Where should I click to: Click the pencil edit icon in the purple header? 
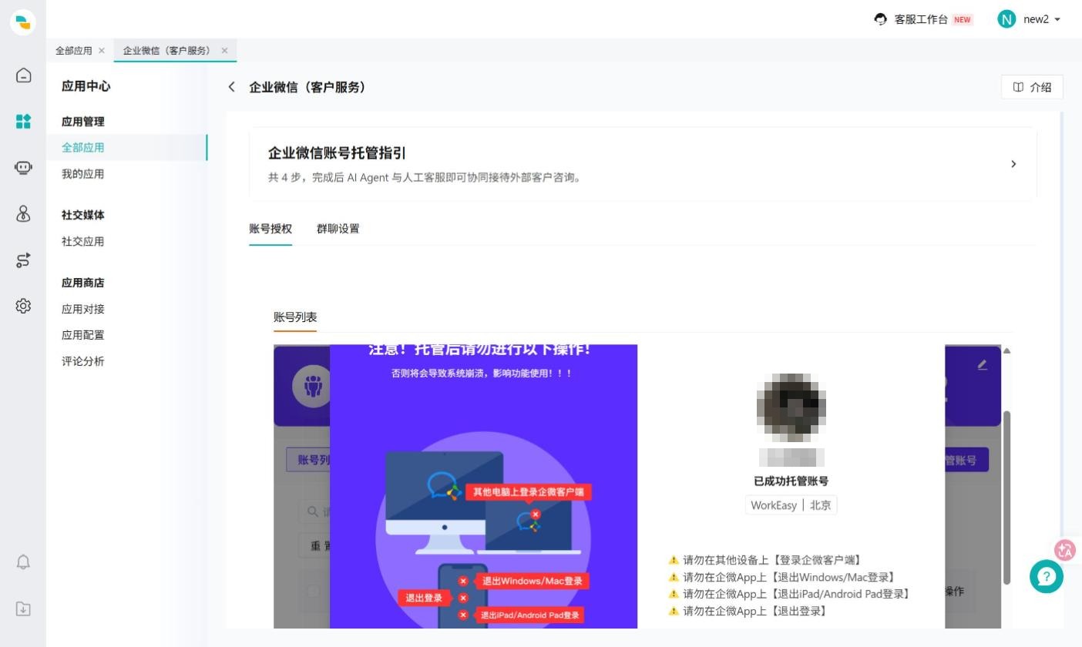coord(982,365)
